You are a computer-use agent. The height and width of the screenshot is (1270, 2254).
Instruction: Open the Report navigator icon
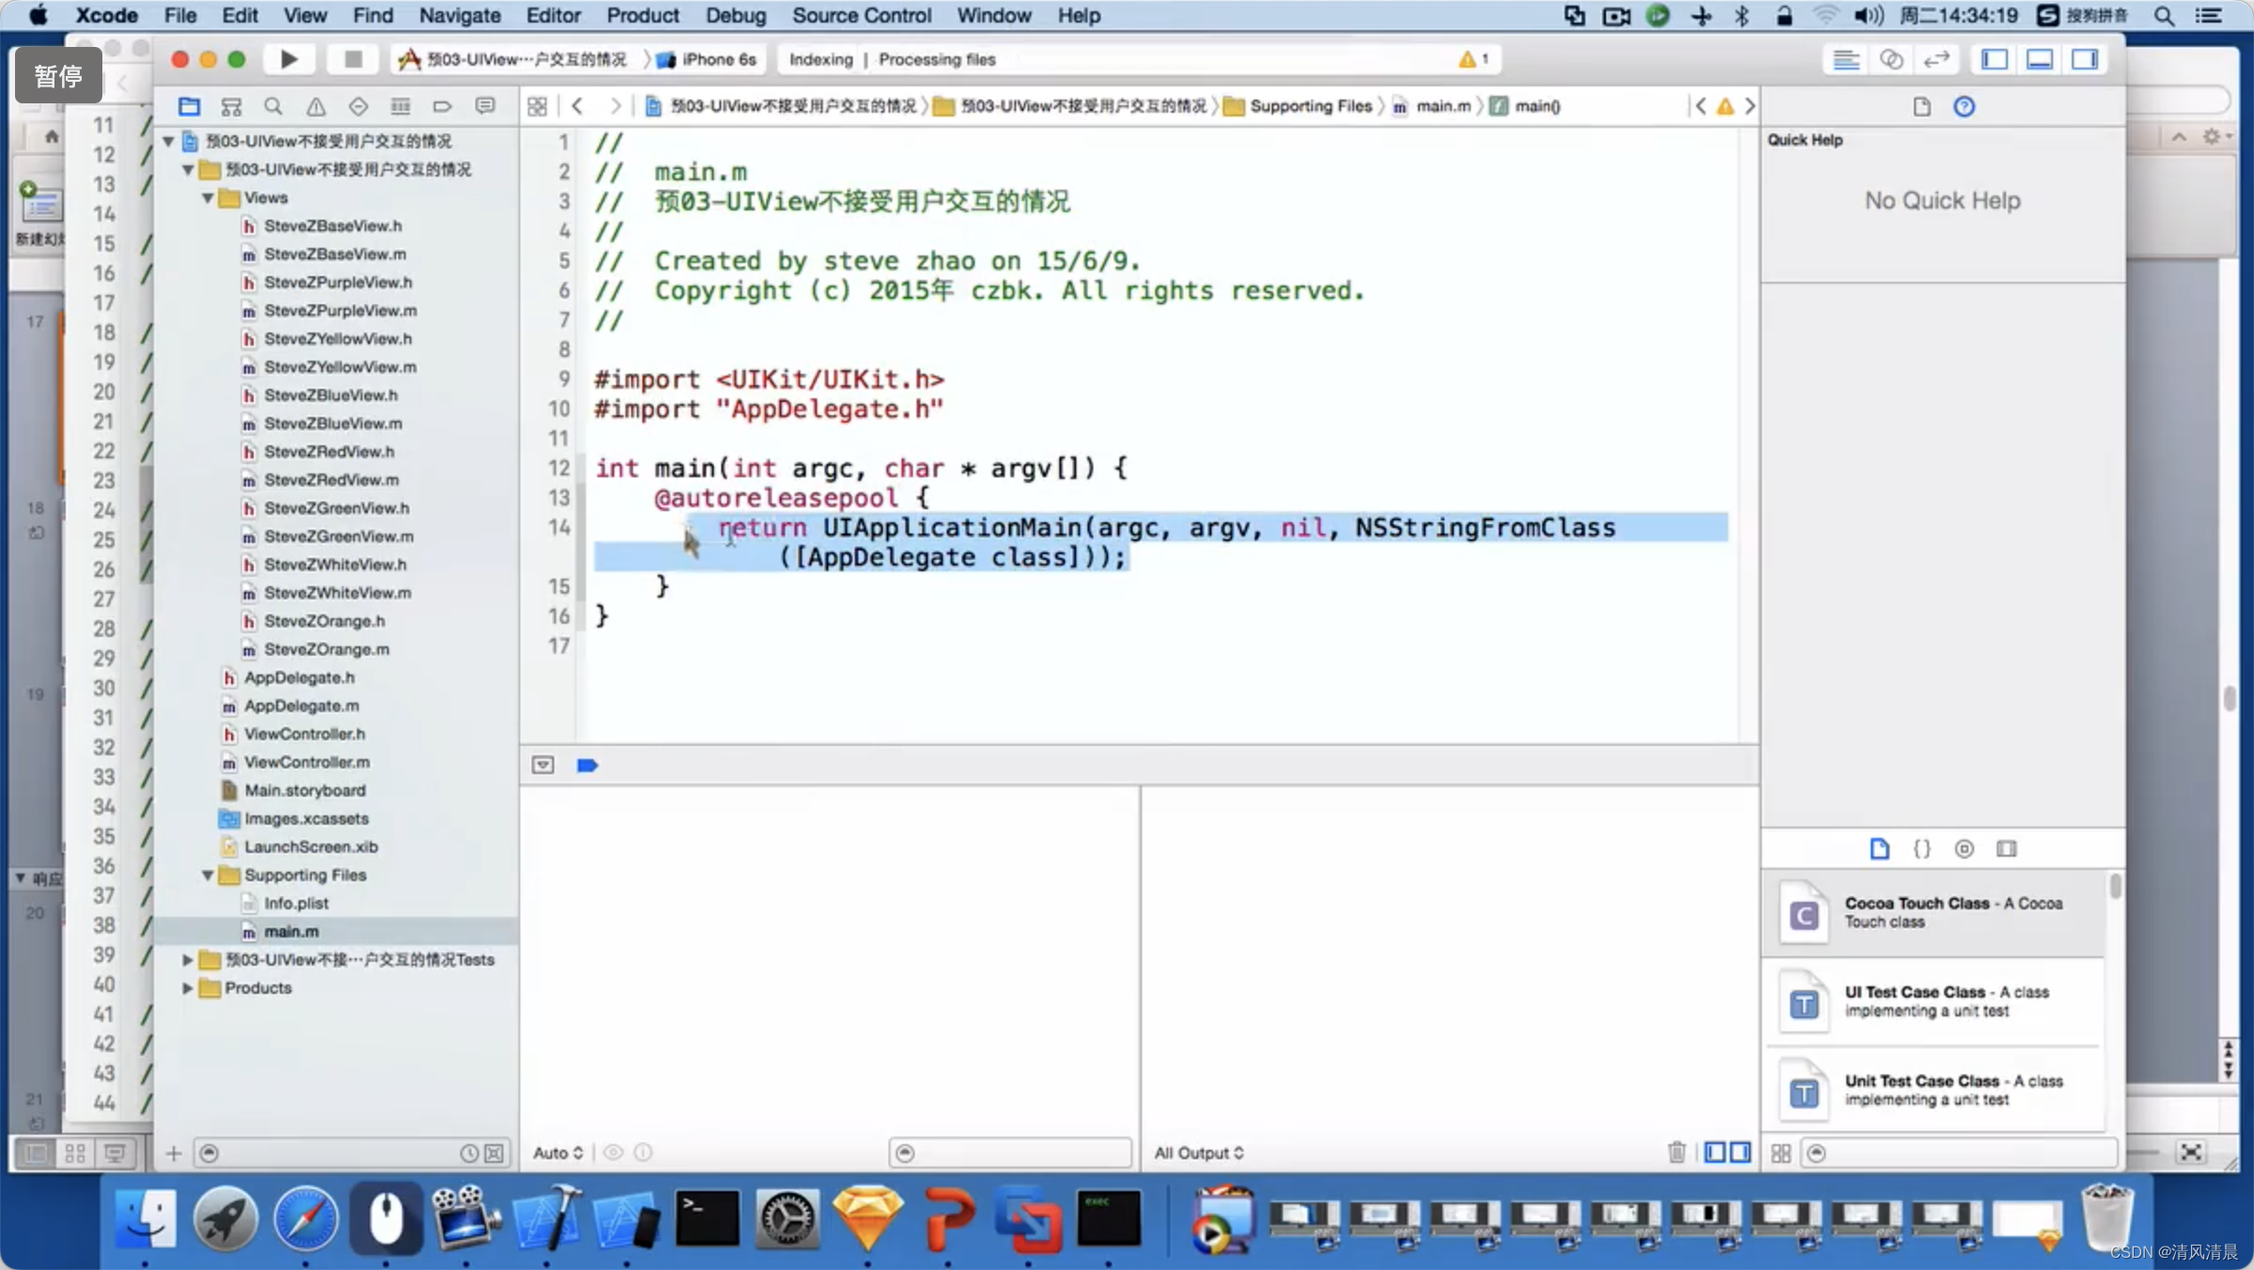point(485,106)
